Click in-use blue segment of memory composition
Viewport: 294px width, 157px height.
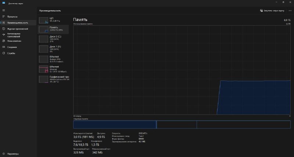(115, 124)
